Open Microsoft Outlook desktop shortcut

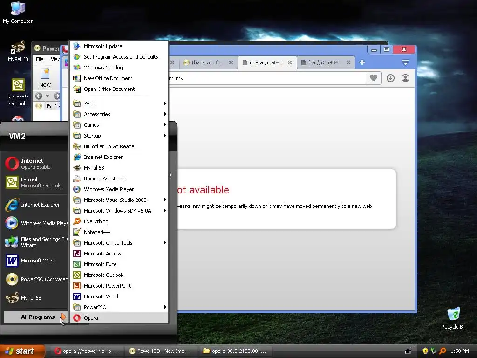tap(18, 92)
